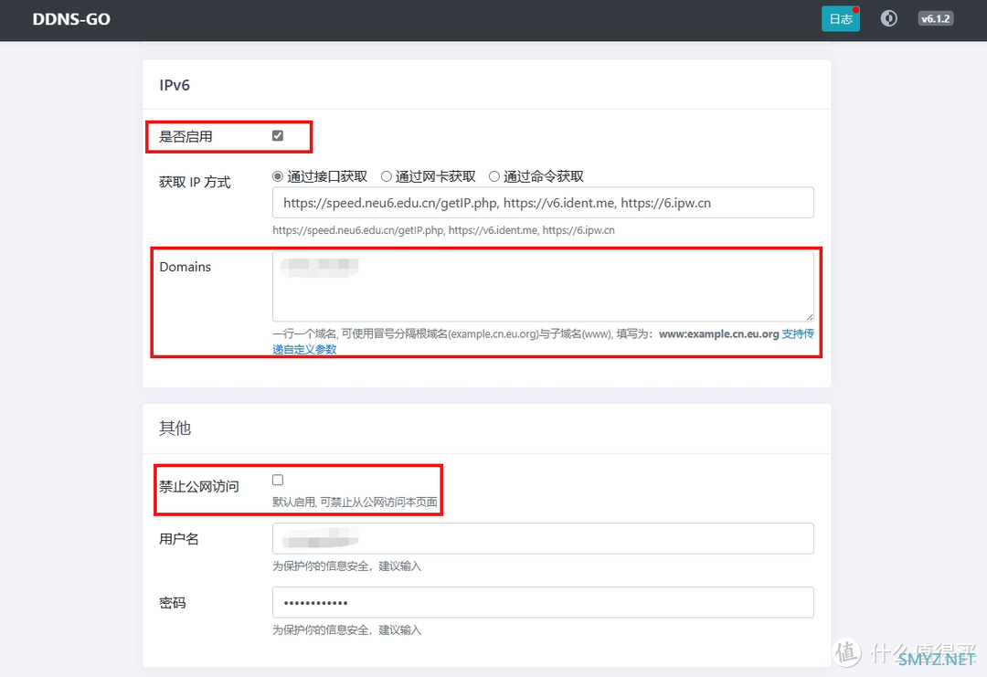
Task: Pick the 通过命令获取 radio option
Action: coord(494,176)
